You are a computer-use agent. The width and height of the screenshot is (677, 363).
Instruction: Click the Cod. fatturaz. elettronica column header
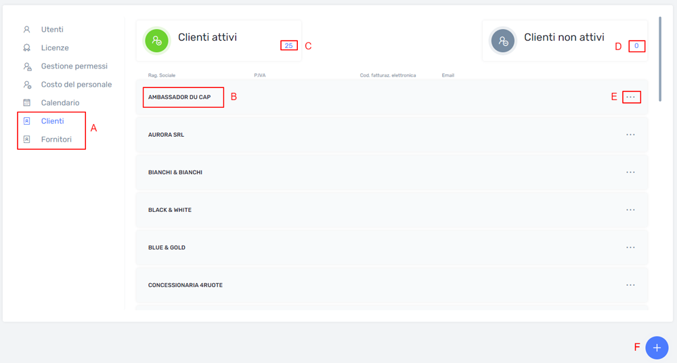(x=388, y=75)
